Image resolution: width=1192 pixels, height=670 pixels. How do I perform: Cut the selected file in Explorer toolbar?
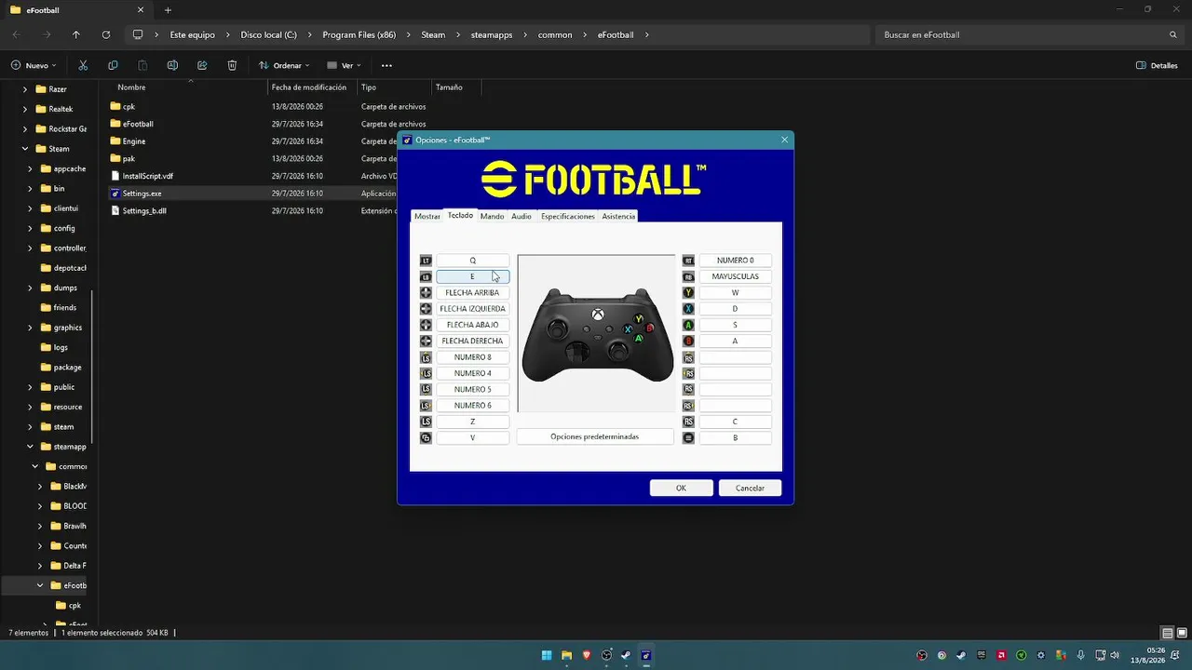(x=83, y=65)
